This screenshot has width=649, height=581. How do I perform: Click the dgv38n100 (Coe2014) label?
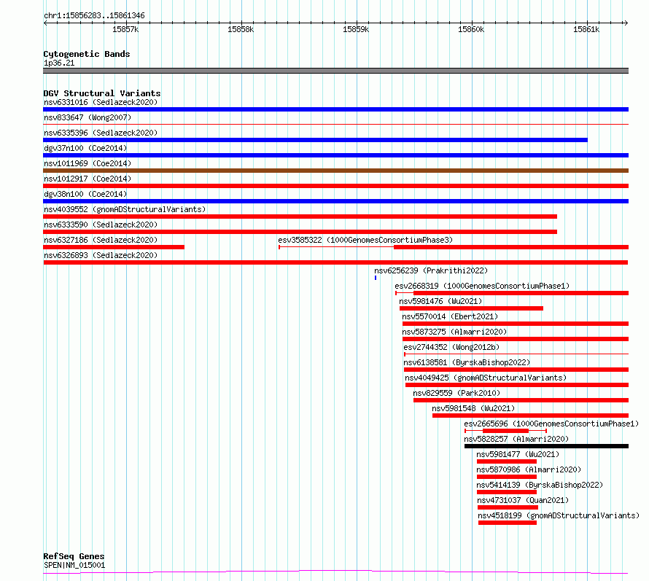tap(85, 194)
